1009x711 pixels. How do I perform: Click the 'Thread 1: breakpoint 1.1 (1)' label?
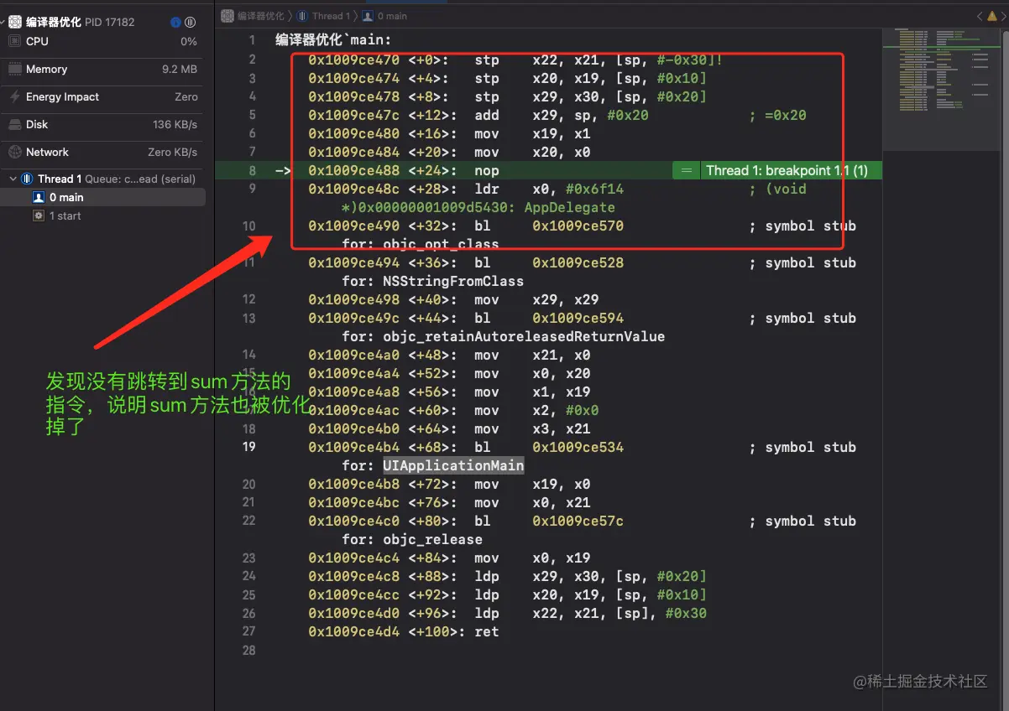[787, 170]
